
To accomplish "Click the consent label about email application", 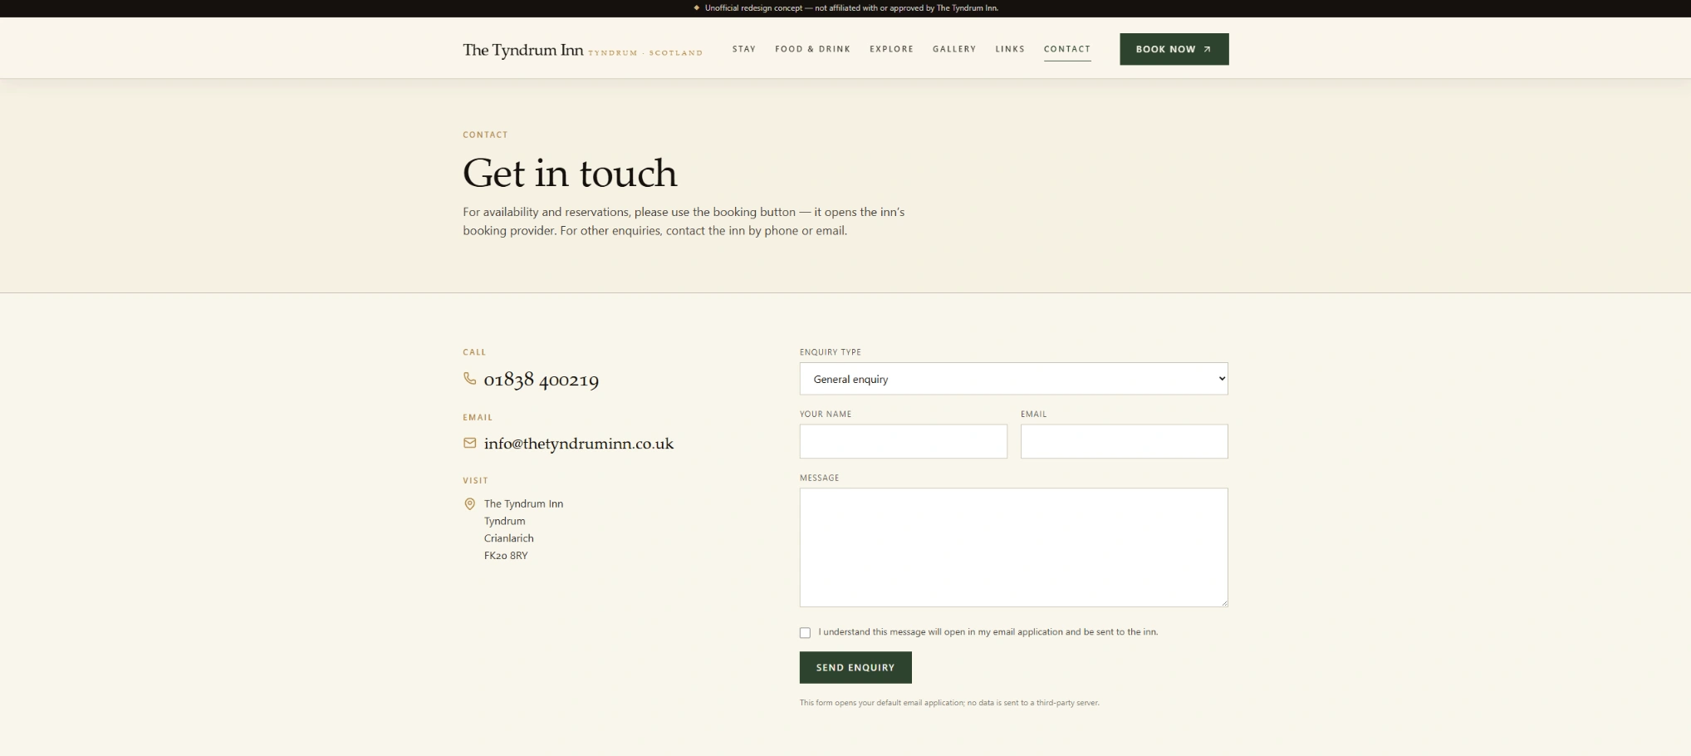I will (x=988, y=632).
